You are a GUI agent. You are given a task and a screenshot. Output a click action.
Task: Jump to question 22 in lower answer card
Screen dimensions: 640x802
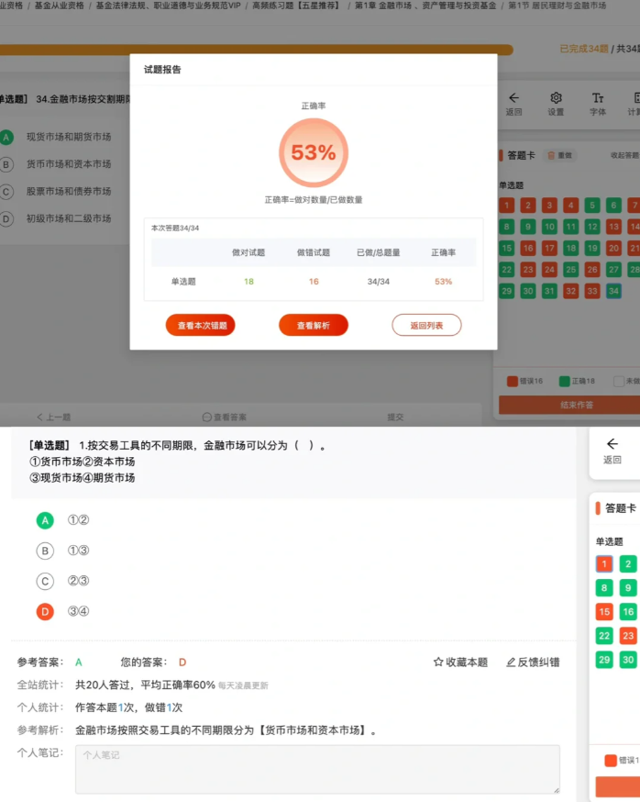click(x=604, y=636)
